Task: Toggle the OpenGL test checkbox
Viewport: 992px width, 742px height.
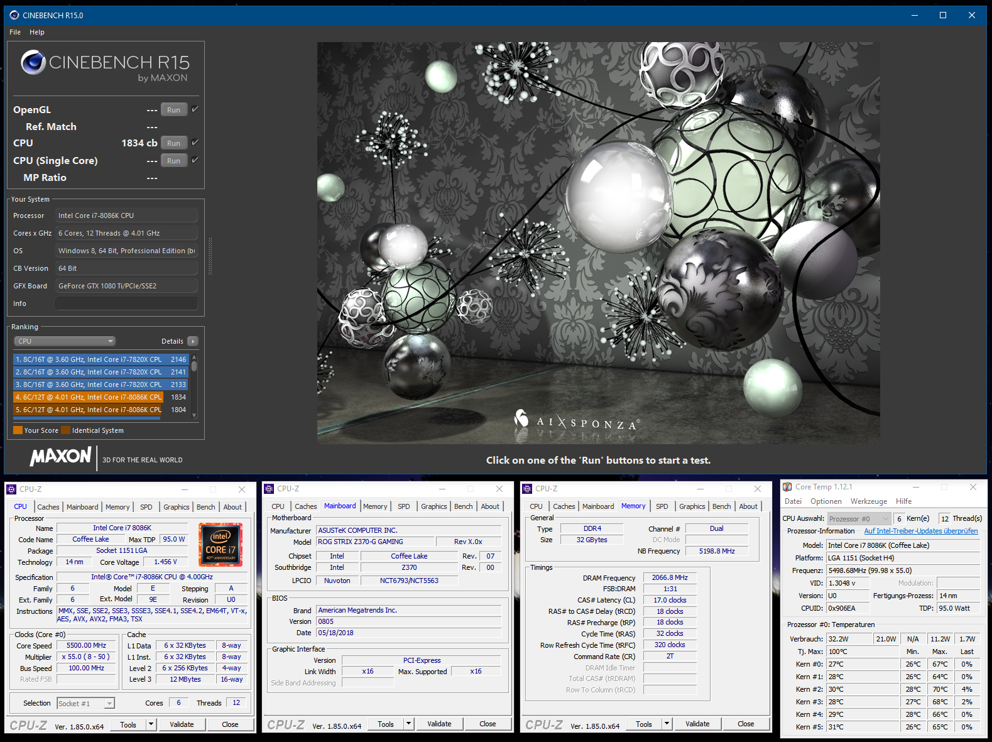Action: pyautogui.click(x=195, y=109)
